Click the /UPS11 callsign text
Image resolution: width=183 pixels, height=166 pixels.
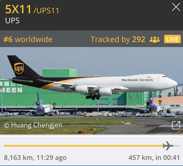coord(46,11)
